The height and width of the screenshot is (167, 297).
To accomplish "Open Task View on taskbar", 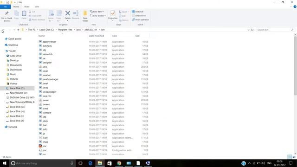I will [80, 163].
